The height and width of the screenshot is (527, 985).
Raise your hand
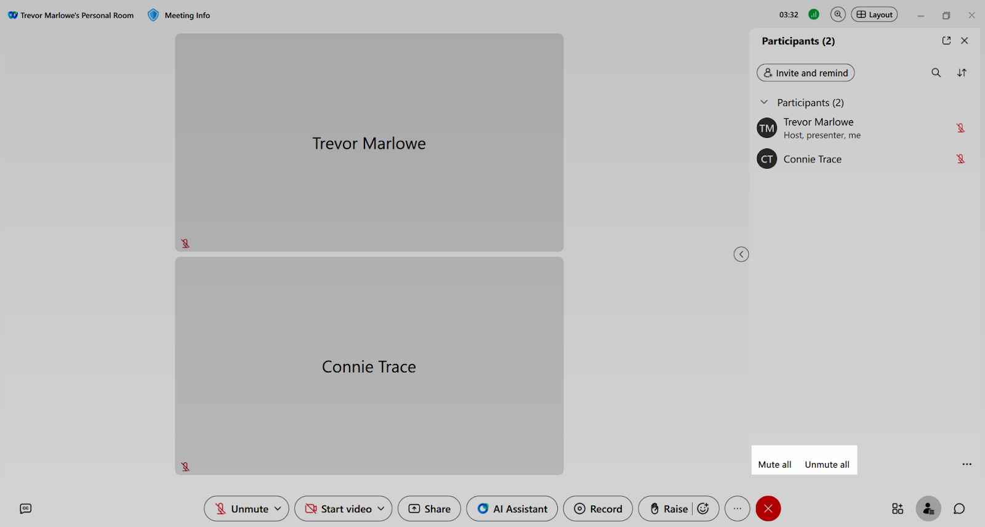coord(669,509)
